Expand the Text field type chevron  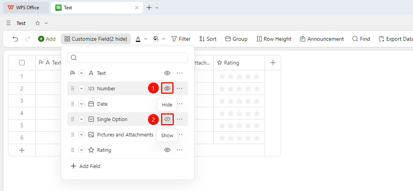coord(82,73)
